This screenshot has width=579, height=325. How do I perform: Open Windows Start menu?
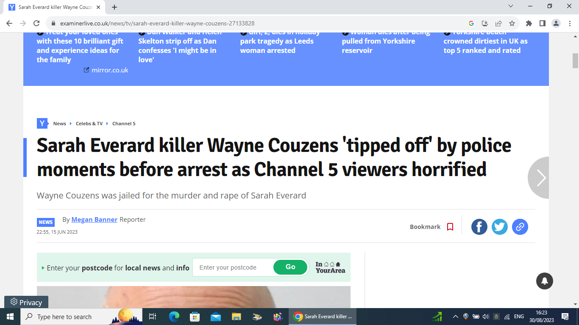point(10,317)
